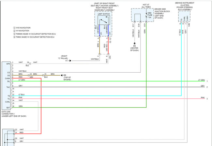
Task: Click the EB (CENTER OF DASH) ground label
Action: coord(134,48)
